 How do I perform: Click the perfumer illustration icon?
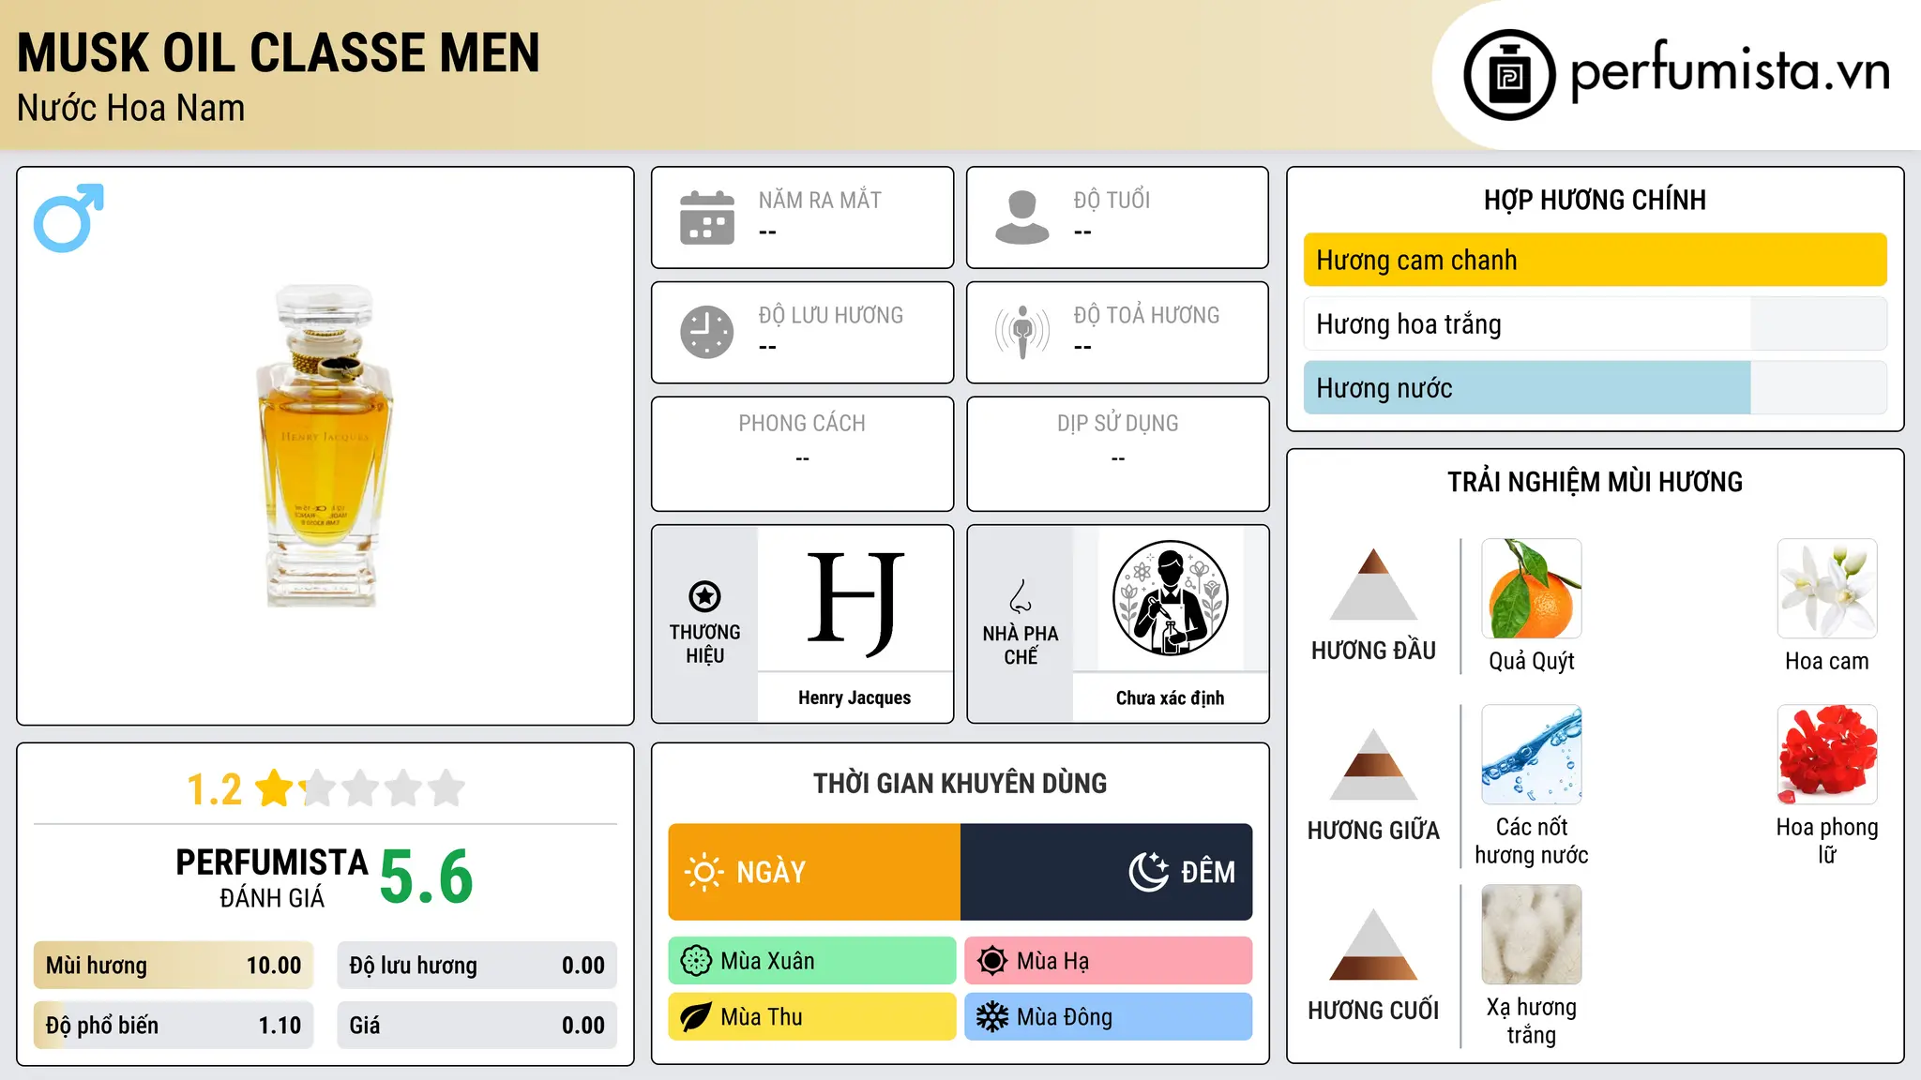coord(1170,598)
